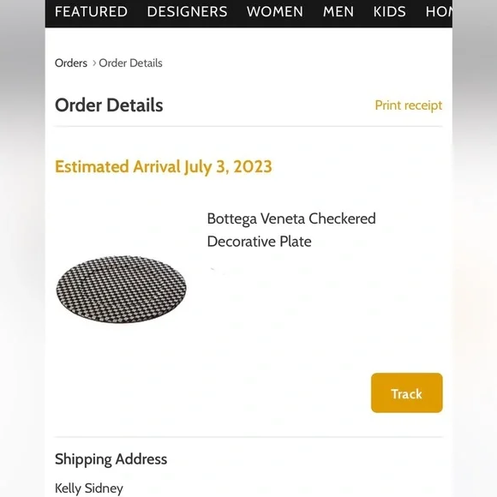Click the Bottega Veneta Checkered title line
497x497 pixels.
291,219
